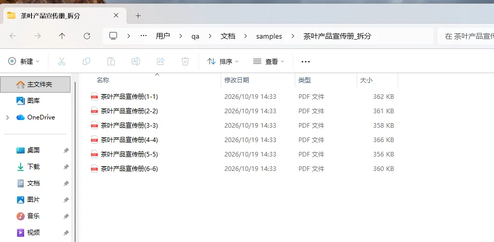Navigate to 文档 breadcrumb segment

[x=228, y=36]
